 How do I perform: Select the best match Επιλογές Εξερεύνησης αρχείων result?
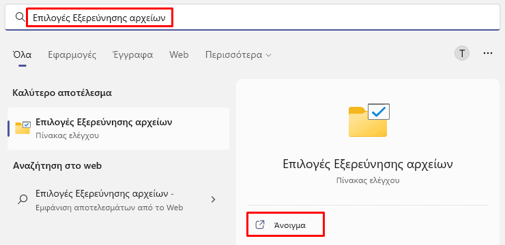coord(119,129)
